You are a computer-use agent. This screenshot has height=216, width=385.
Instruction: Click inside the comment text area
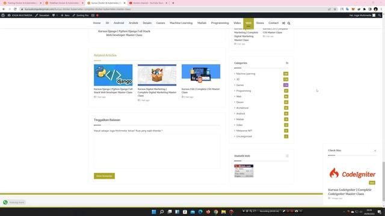click(157, 151)
